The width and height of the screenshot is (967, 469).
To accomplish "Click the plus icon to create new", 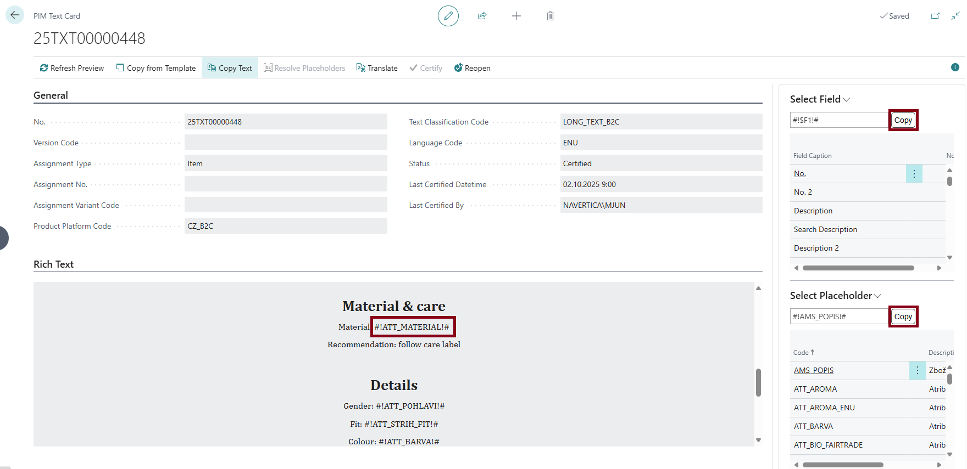I will point(516,16).
